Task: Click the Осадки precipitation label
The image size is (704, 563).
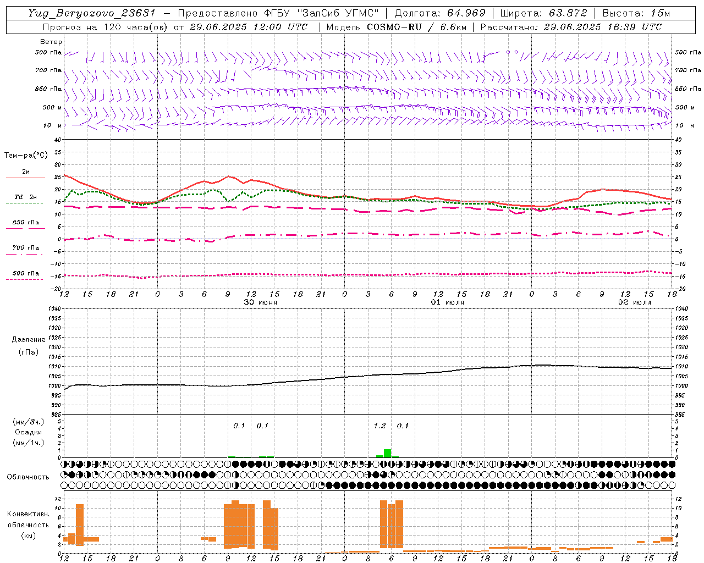Action: click(x=29, y=433)
